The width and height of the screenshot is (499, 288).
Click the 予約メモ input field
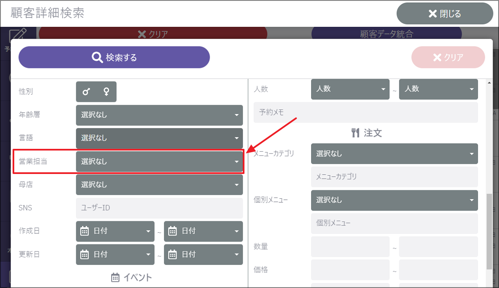tap(366, 112)
